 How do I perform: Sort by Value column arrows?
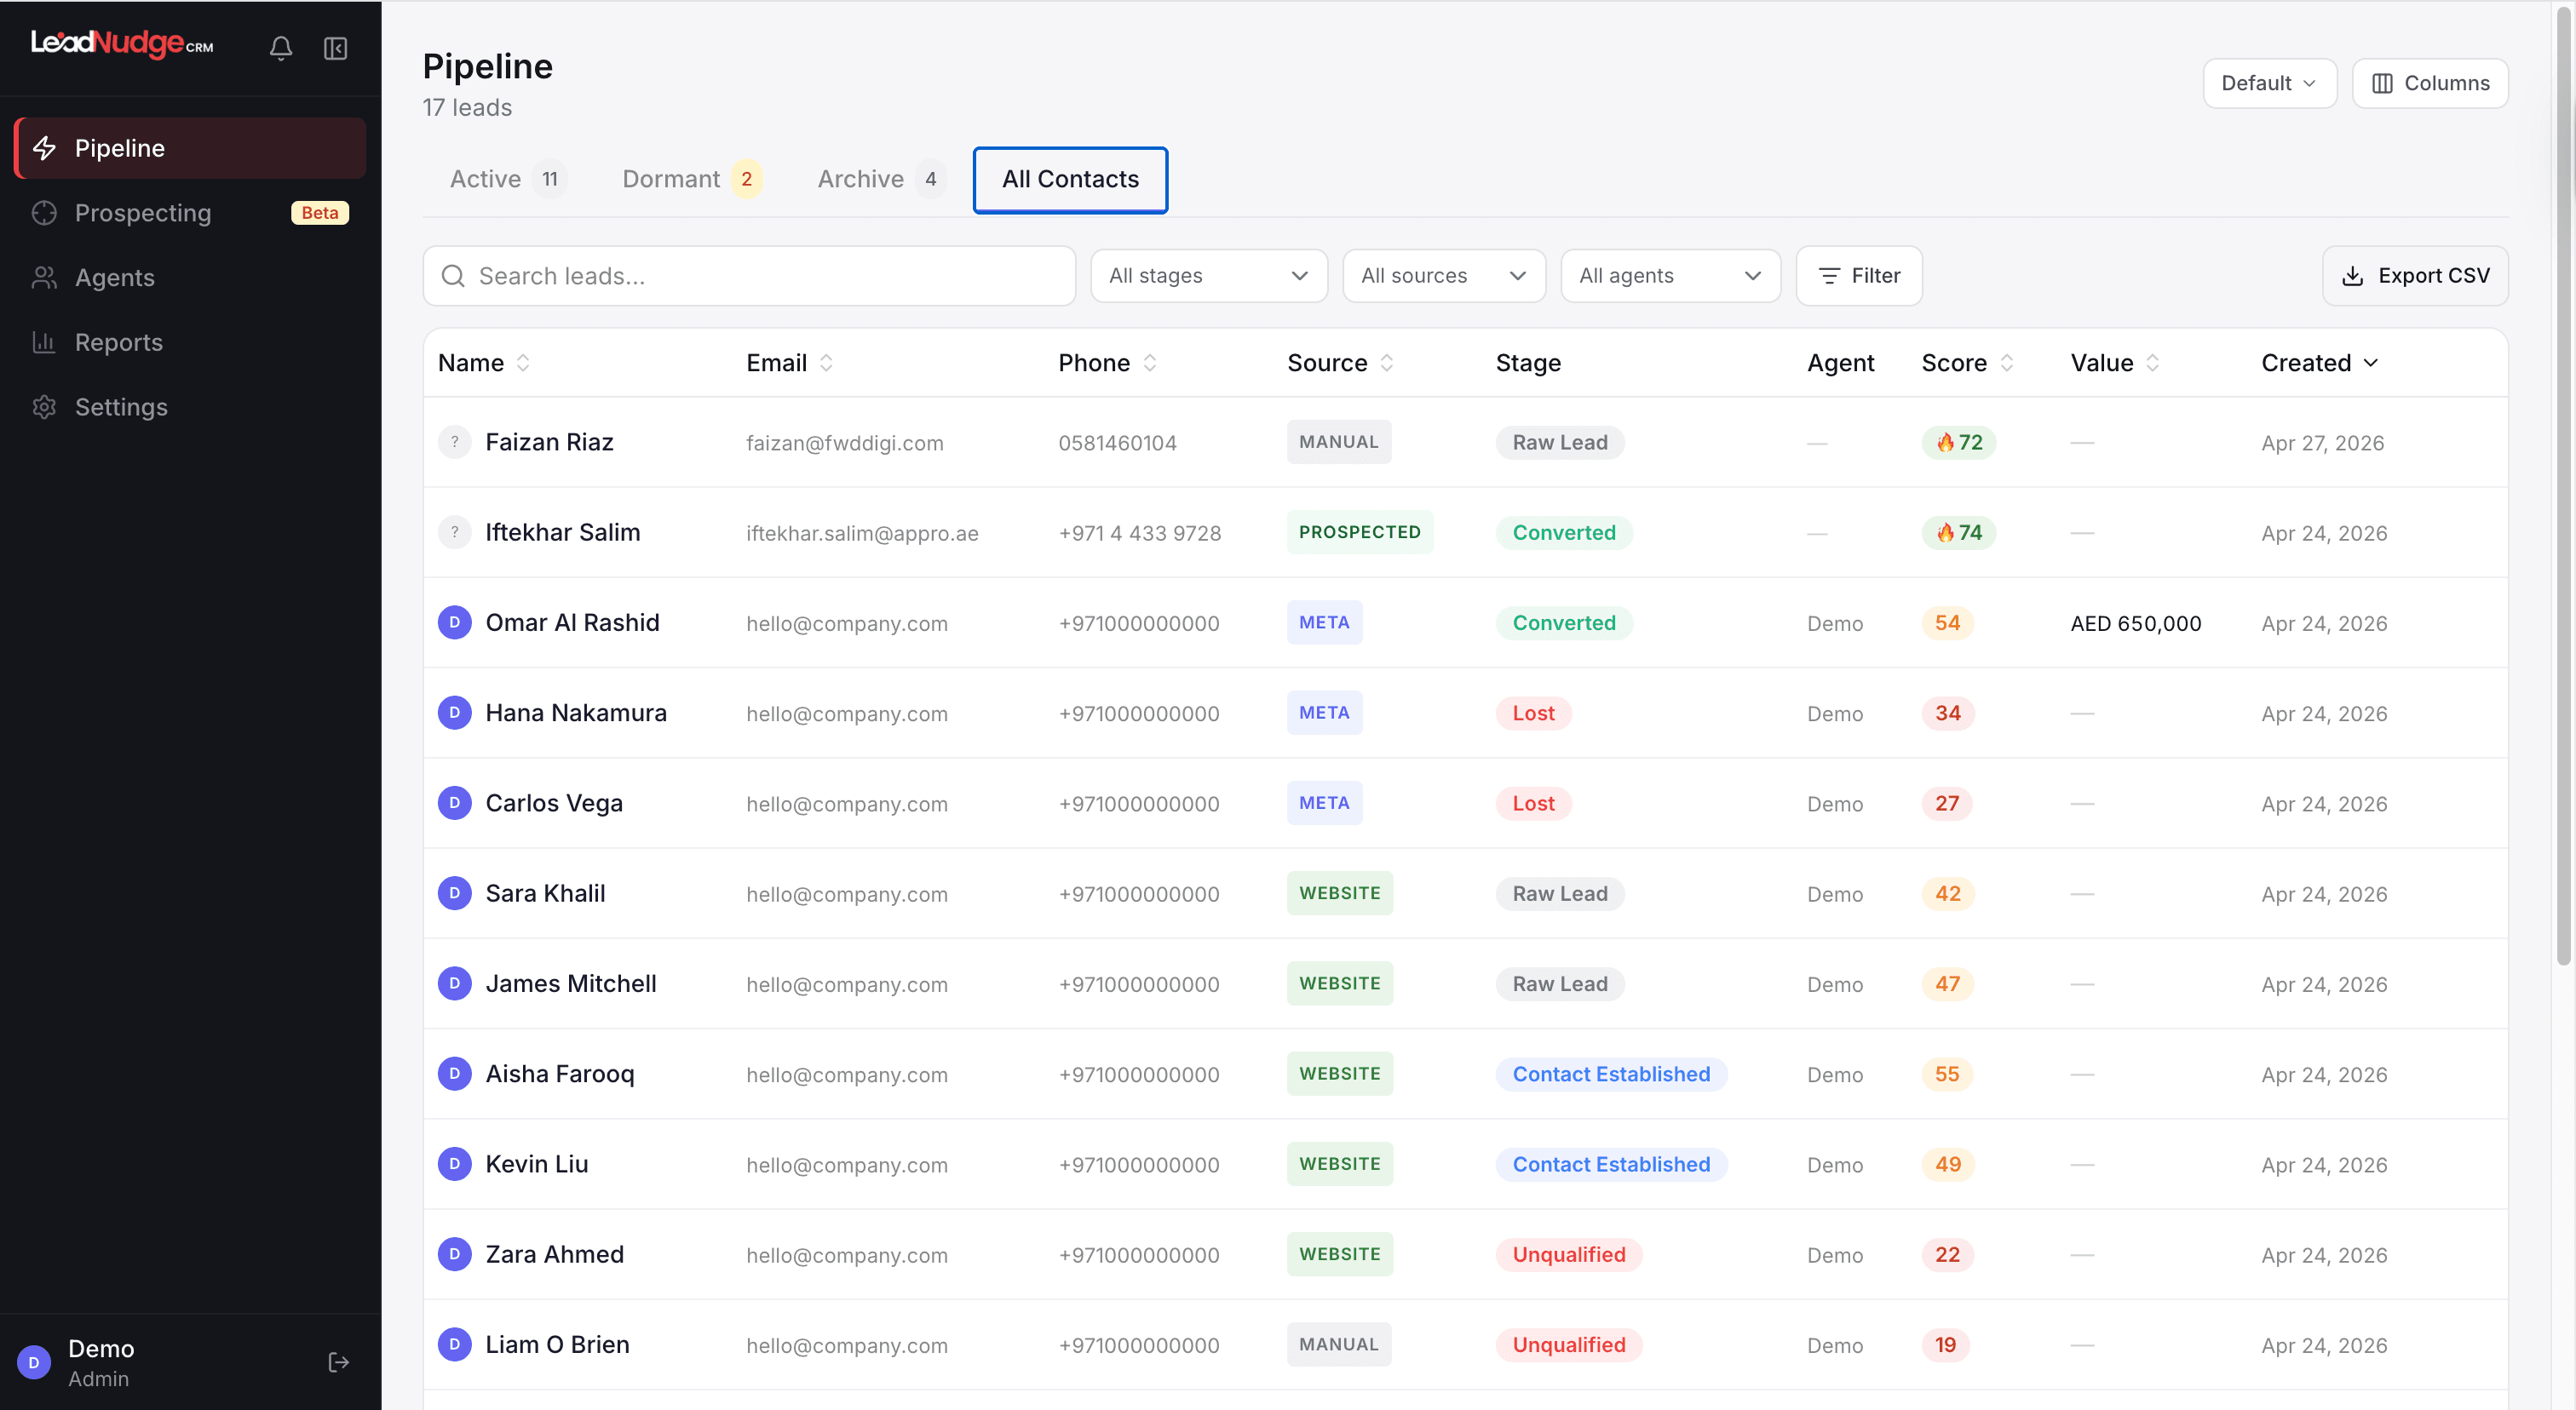click(x=2153, y=363)
